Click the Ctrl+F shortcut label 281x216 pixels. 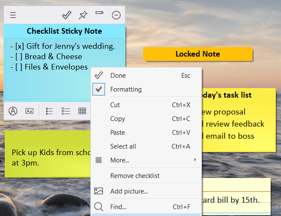click(x=182, y=207)
